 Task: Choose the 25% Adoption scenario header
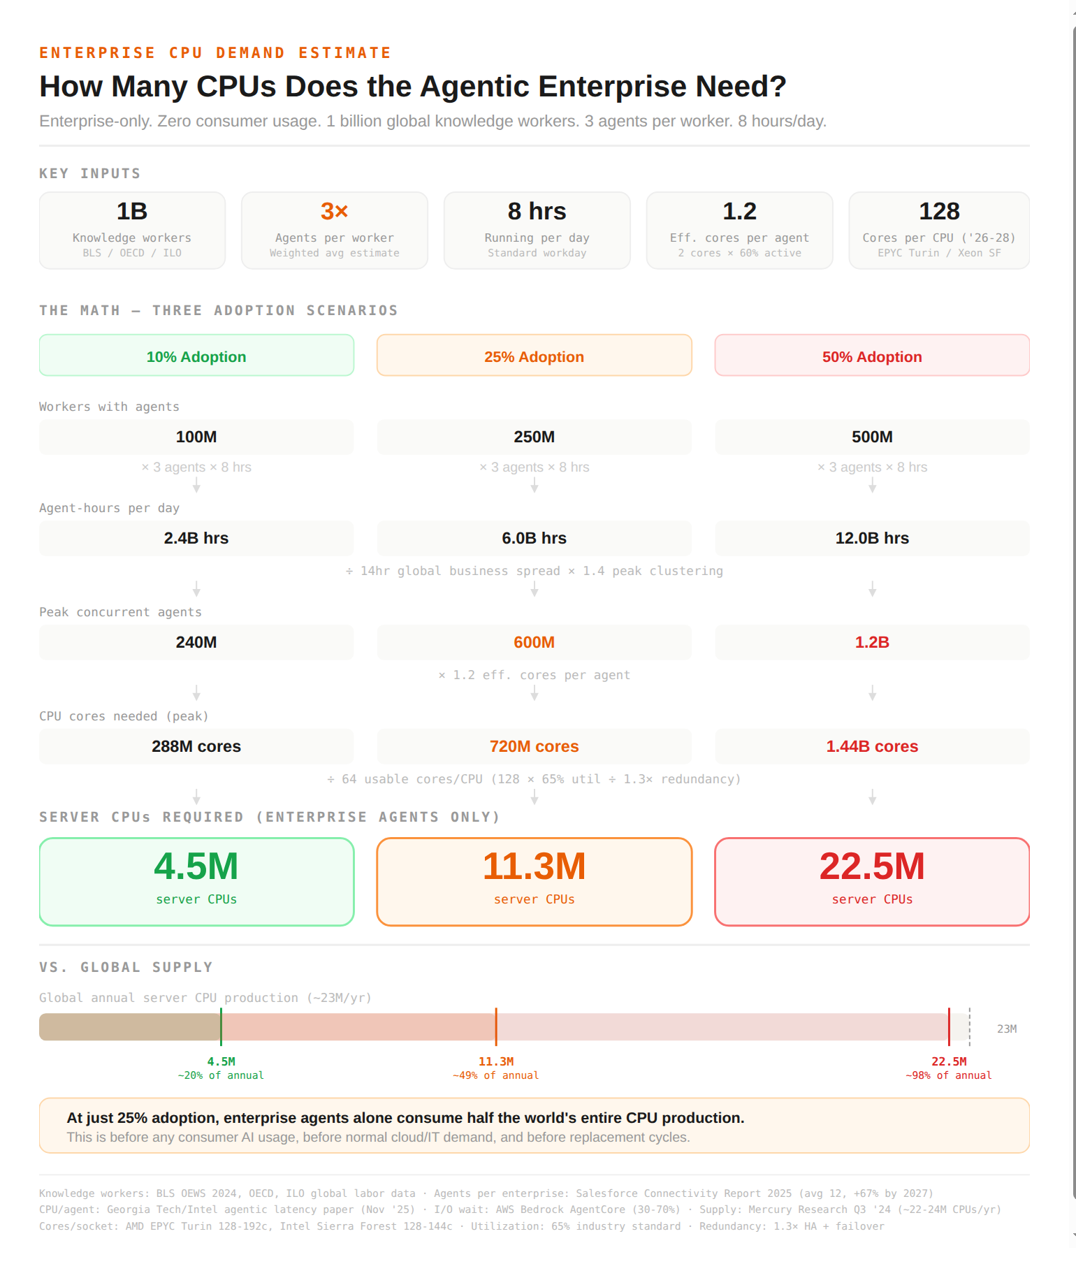coord(535,356)
